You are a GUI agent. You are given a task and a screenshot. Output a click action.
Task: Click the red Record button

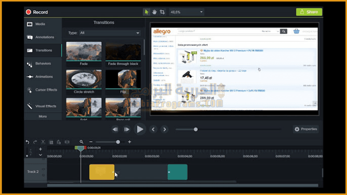pyautogui.click(x=37, y=12)
